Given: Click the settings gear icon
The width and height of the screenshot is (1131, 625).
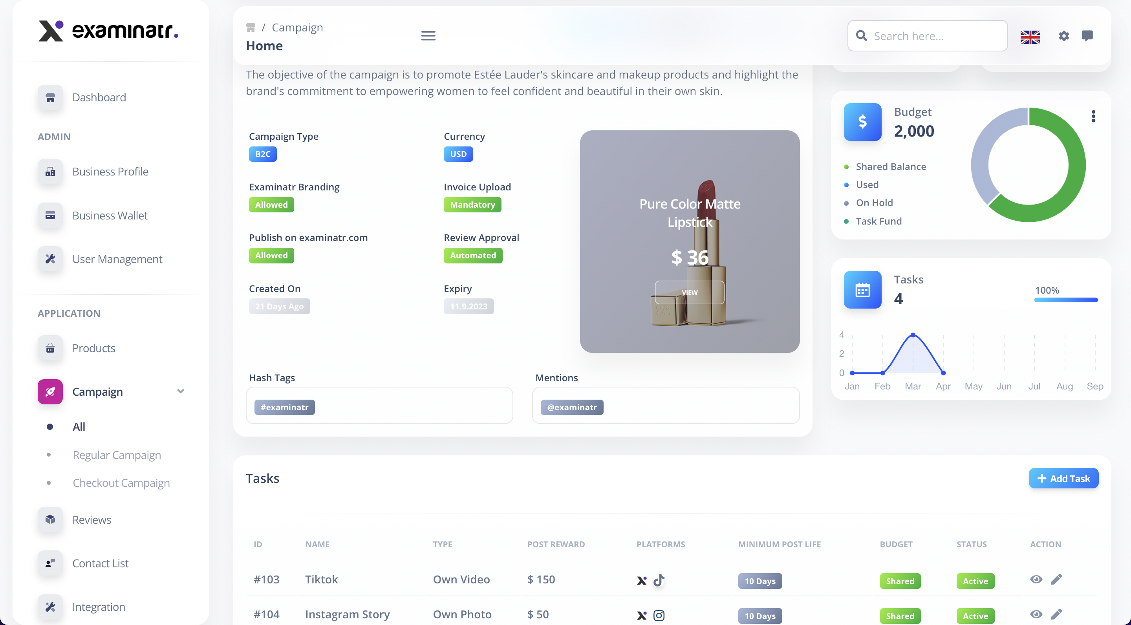Looking at the screenshot, I should point(1063,36).
